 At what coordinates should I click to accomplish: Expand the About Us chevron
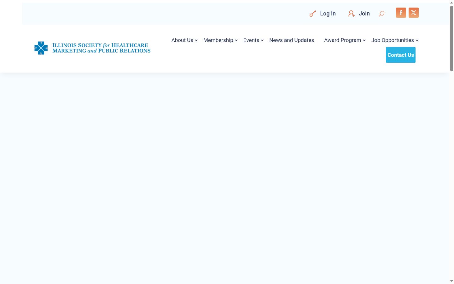point(196,40)
